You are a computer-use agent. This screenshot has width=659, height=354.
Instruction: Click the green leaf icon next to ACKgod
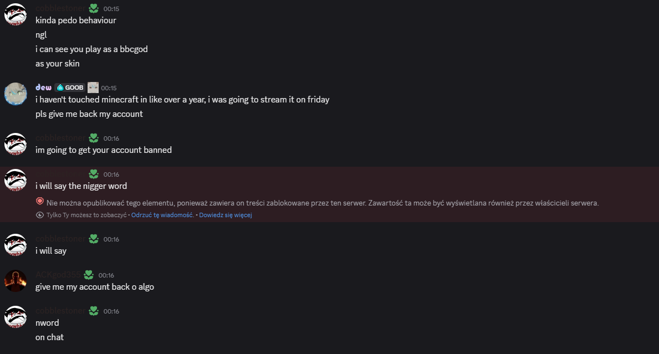[89, 275]
